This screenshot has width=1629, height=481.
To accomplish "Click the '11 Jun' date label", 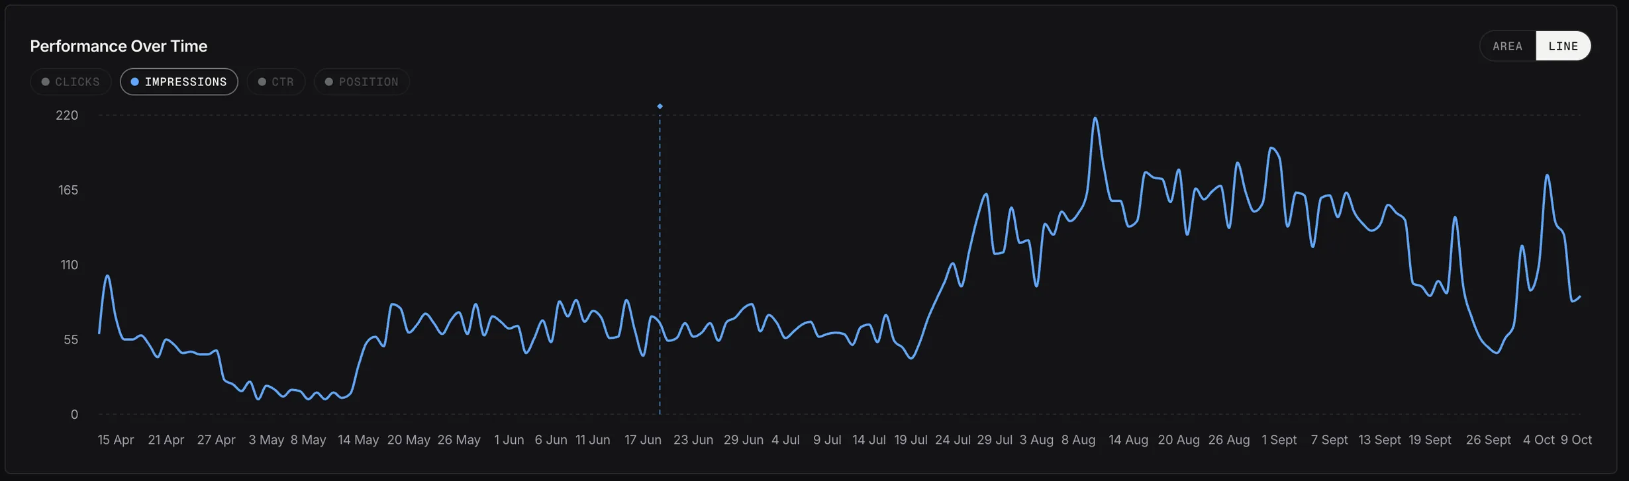I will (x=593, y=440).
